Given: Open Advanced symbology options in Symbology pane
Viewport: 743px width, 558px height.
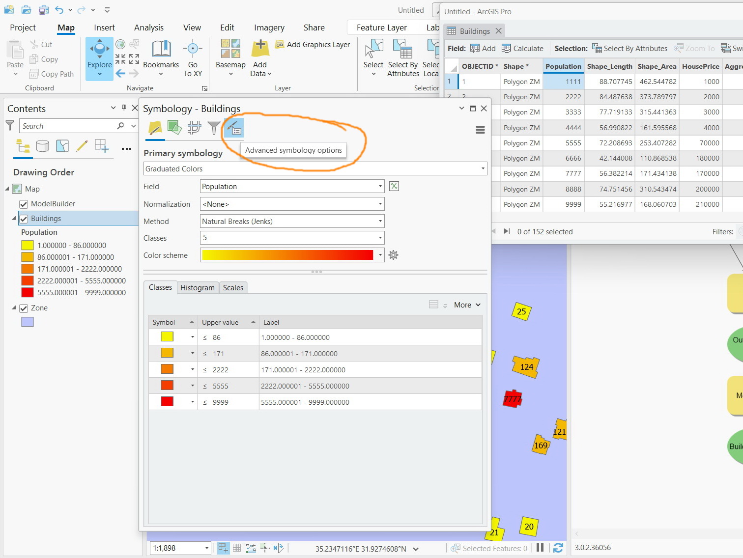Looking at the screenshot, I should click(234, 128).
